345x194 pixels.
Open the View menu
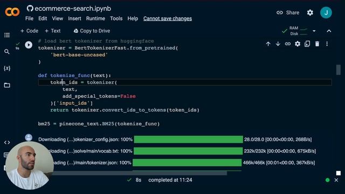click(x=58, y=18)
